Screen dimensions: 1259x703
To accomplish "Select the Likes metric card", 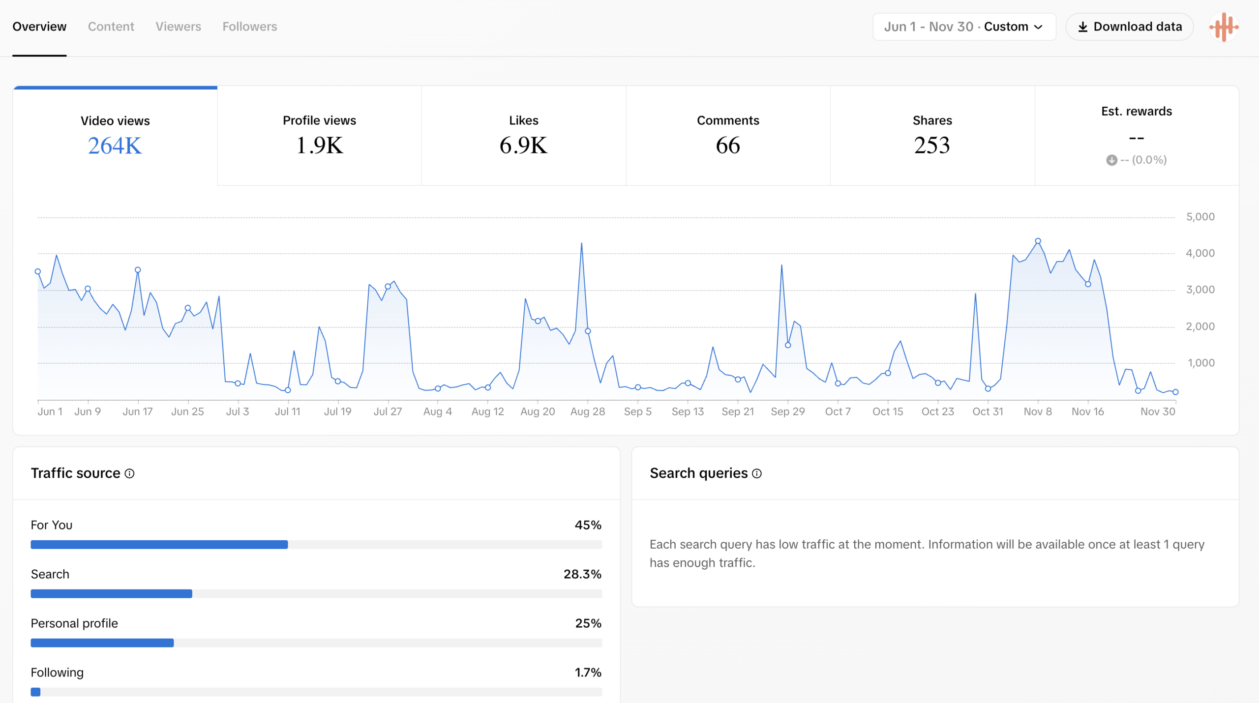I will (x=523, y=136).
